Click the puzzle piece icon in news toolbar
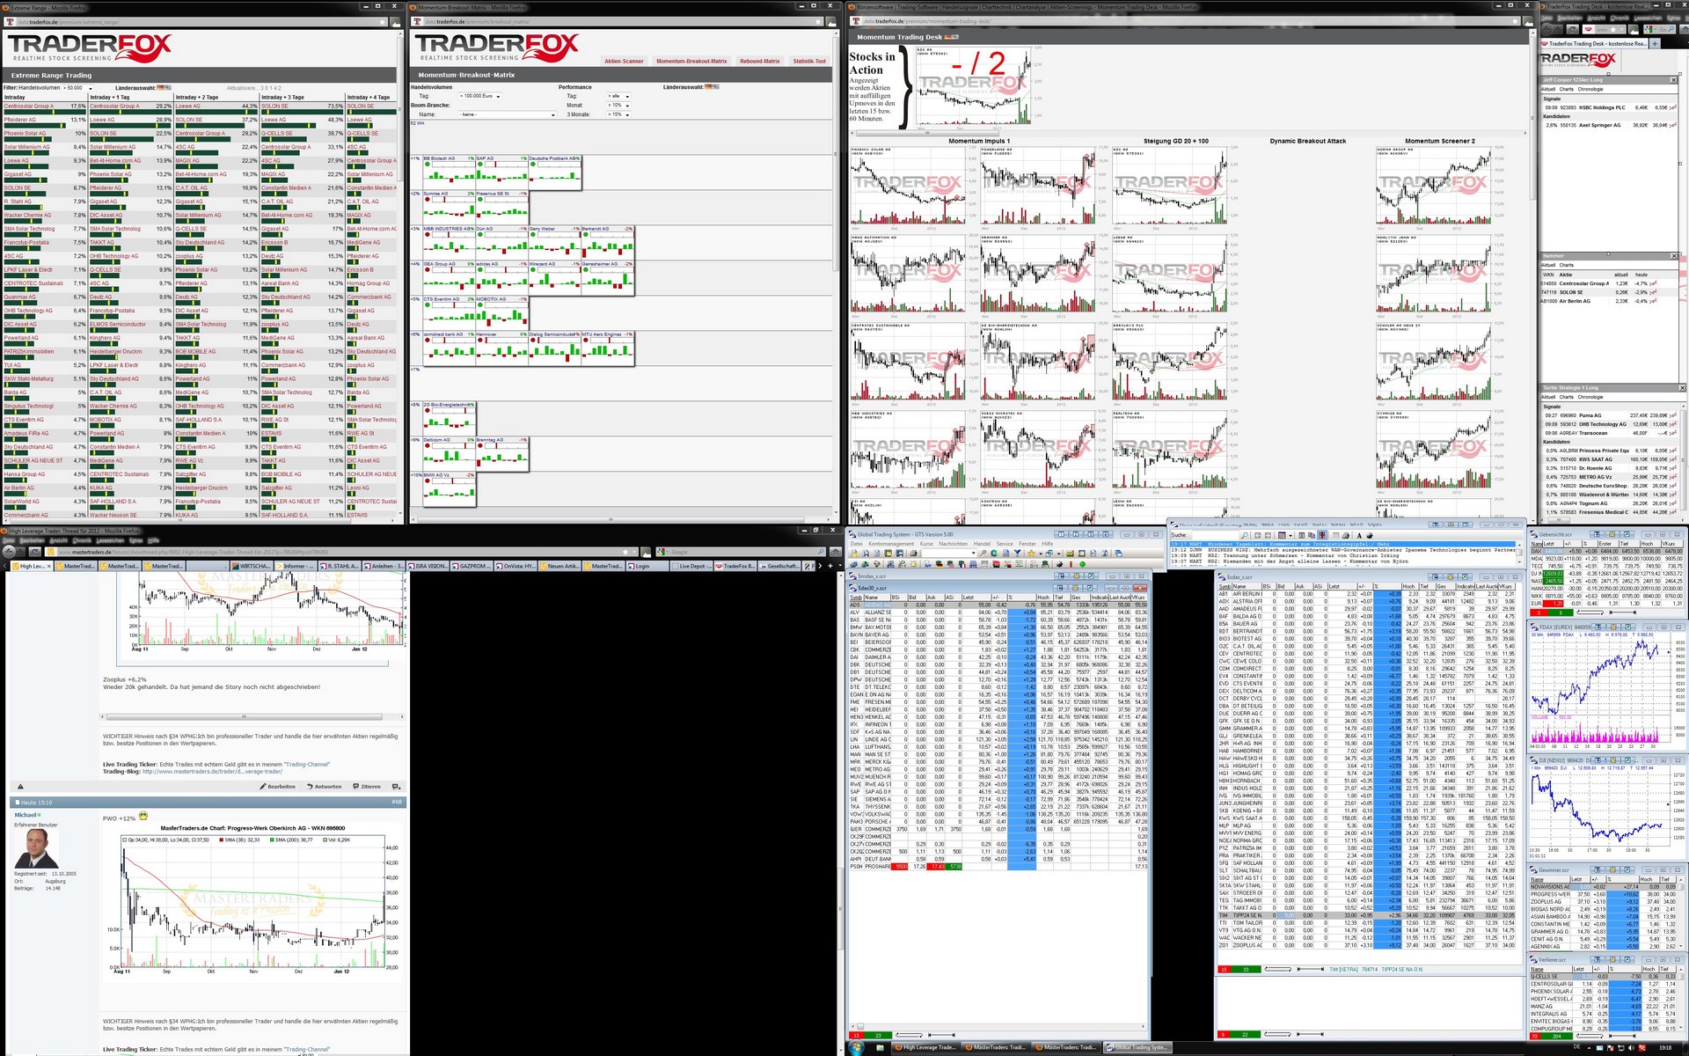This screenshot has width=1689, height=1056. 1370,535
